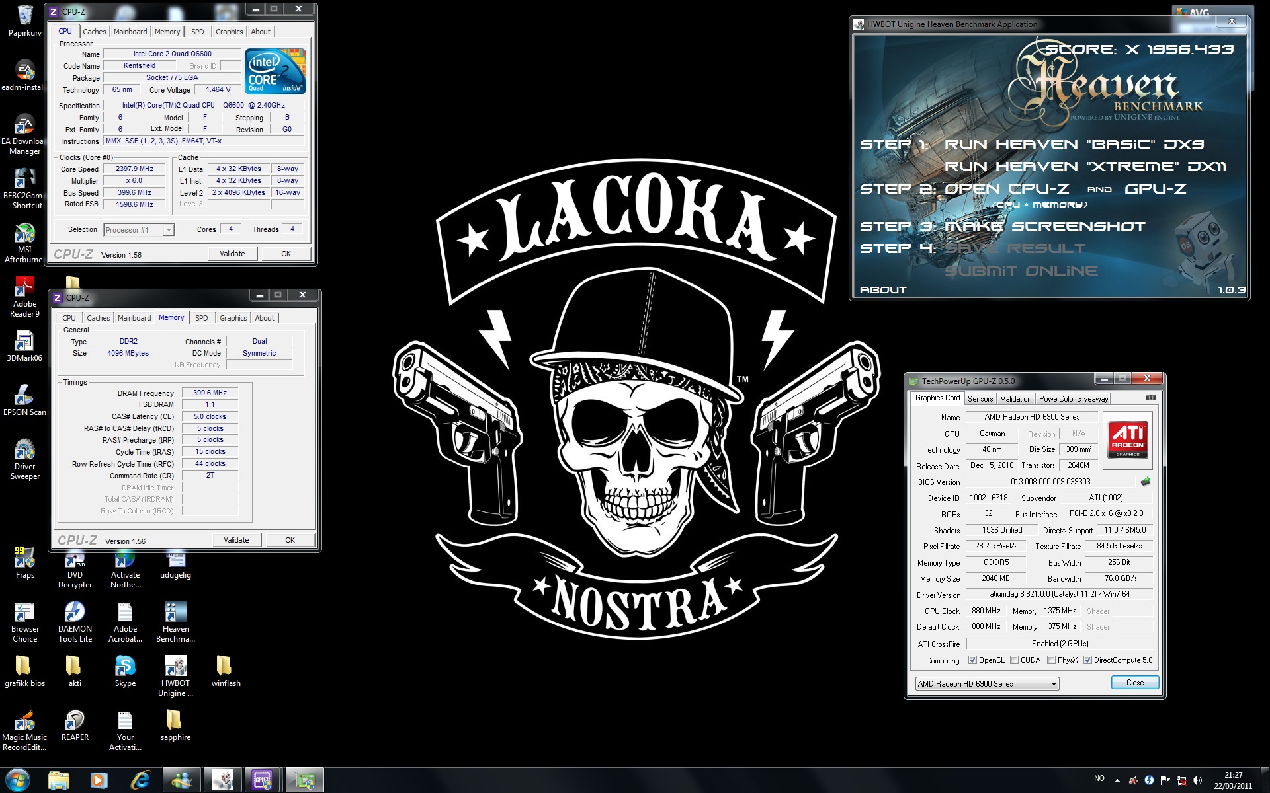This screenshot has width=1270, height=793.
Task: Open the Papirkurv recycle bin
Action: pyautogui.click(x=24, y=21)
